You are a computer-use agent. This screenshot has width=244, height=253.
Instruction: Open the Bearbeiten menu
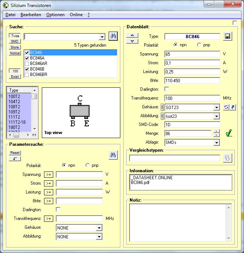(x=31, y=15)
